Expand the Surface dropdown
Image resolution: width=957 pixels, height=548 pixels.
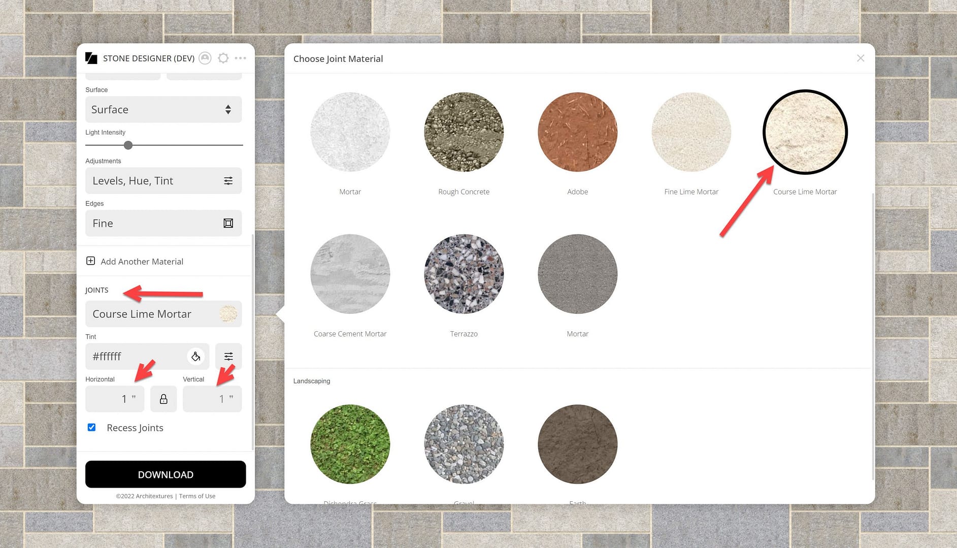coord(163,110)
